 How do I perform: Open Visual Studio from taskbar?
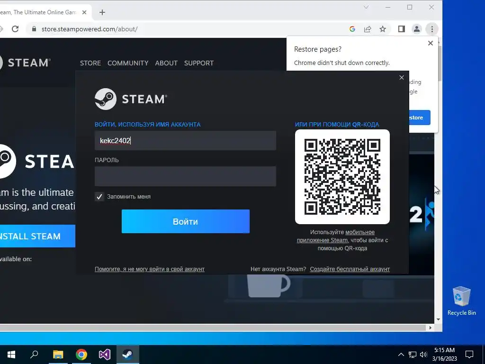105,355
